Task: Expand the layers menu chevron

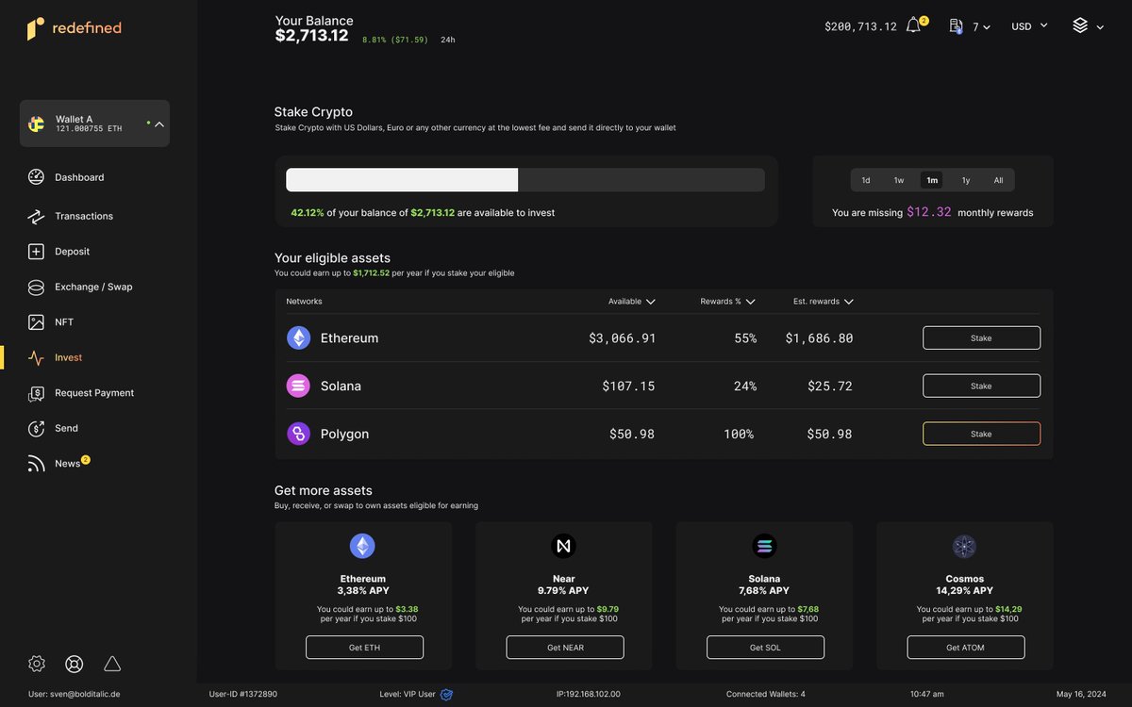Action: [x=1100, y=27]
